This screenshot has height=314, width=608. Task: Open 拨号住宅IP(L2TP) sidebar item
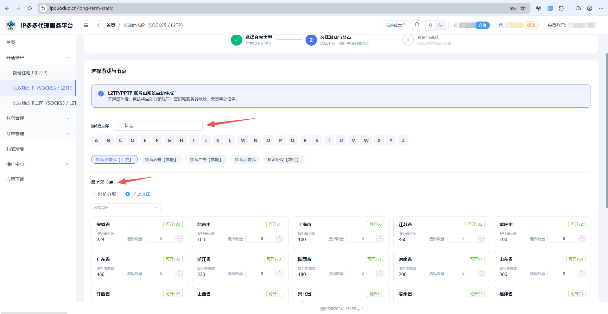click(x=38, y=73)
